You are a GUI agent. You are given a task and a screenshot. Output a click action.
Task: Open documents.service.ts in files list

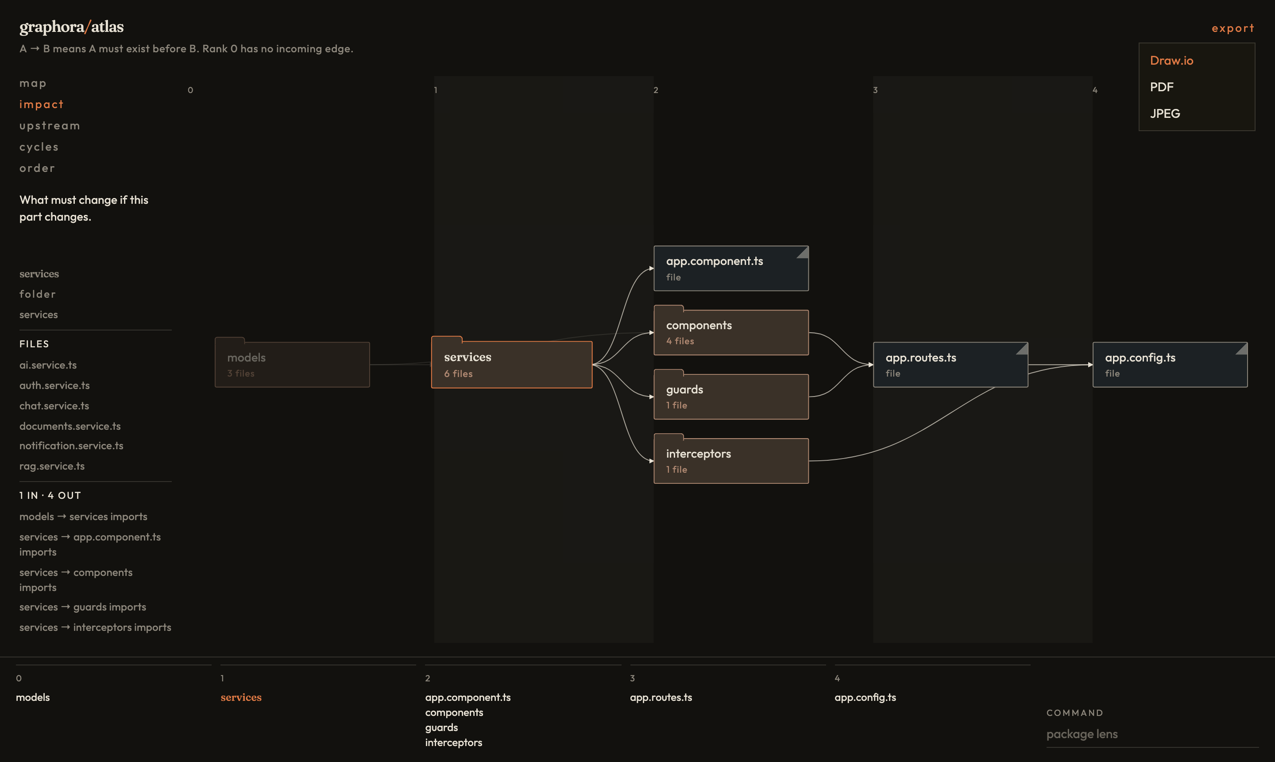click(70, 426)
